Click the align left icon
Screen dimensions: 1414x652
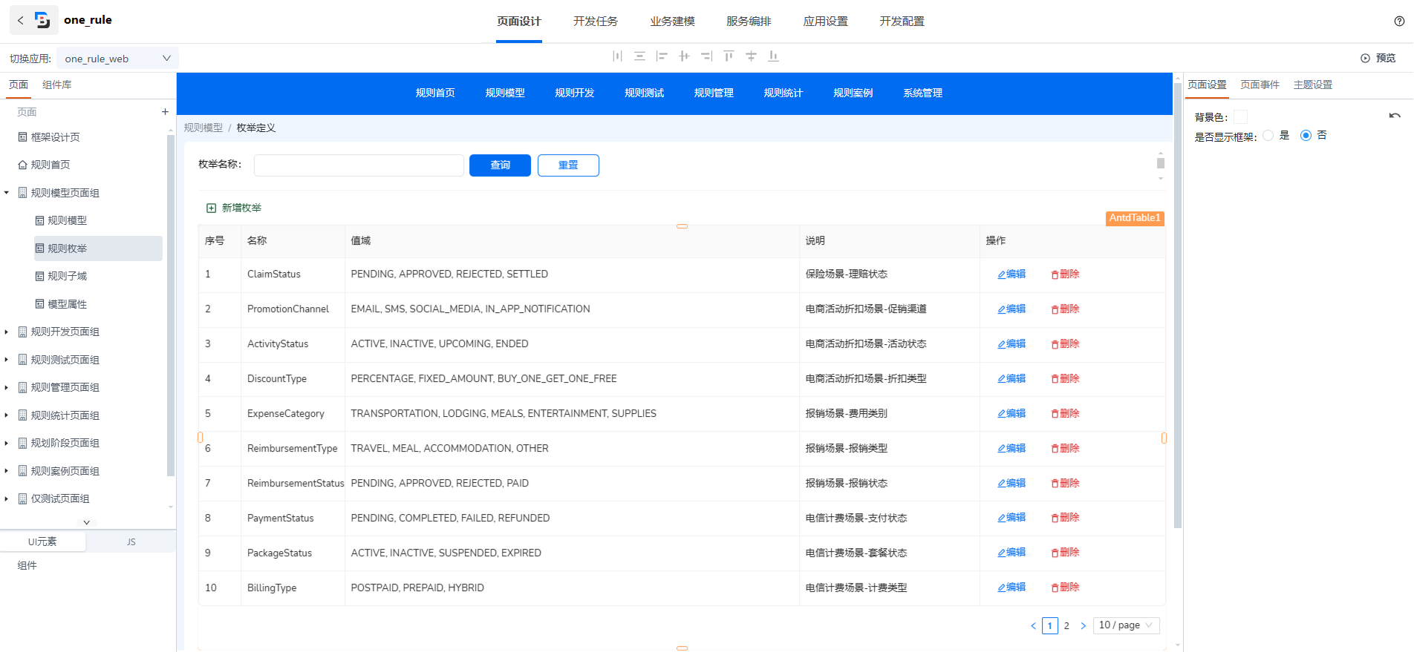662,56
